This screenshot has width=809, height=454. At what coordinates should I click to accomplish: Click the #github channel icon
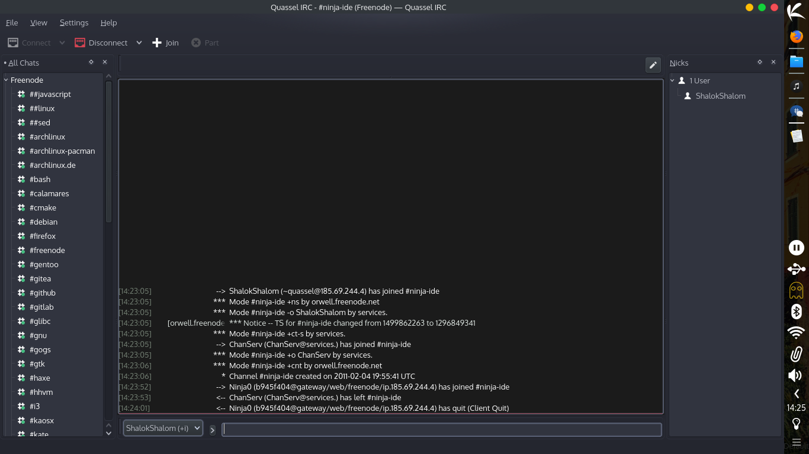pyautogui.click(x=21, y=293)
